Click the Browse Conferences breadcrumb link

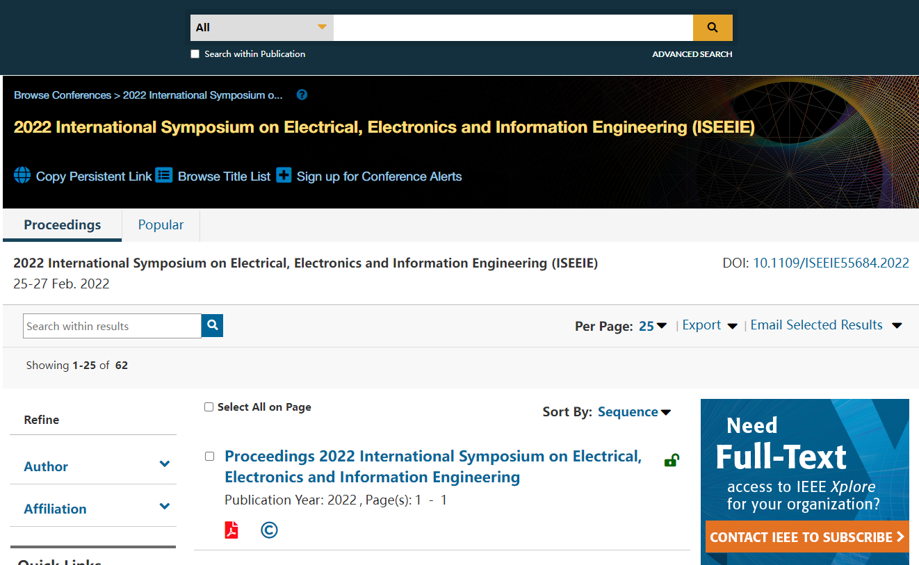point(63,95)
